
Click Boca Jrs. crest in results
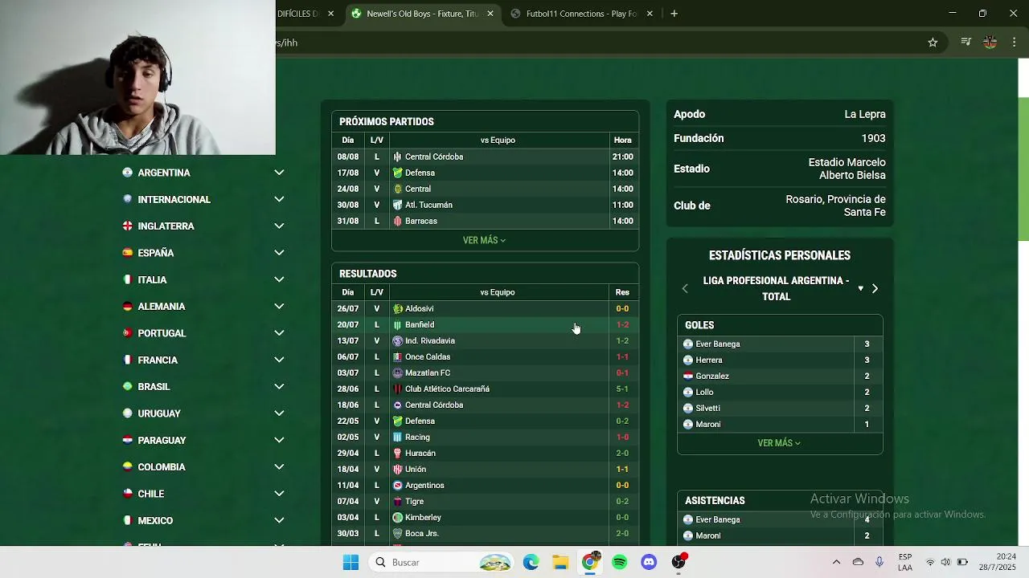click(x=397, y=533)
